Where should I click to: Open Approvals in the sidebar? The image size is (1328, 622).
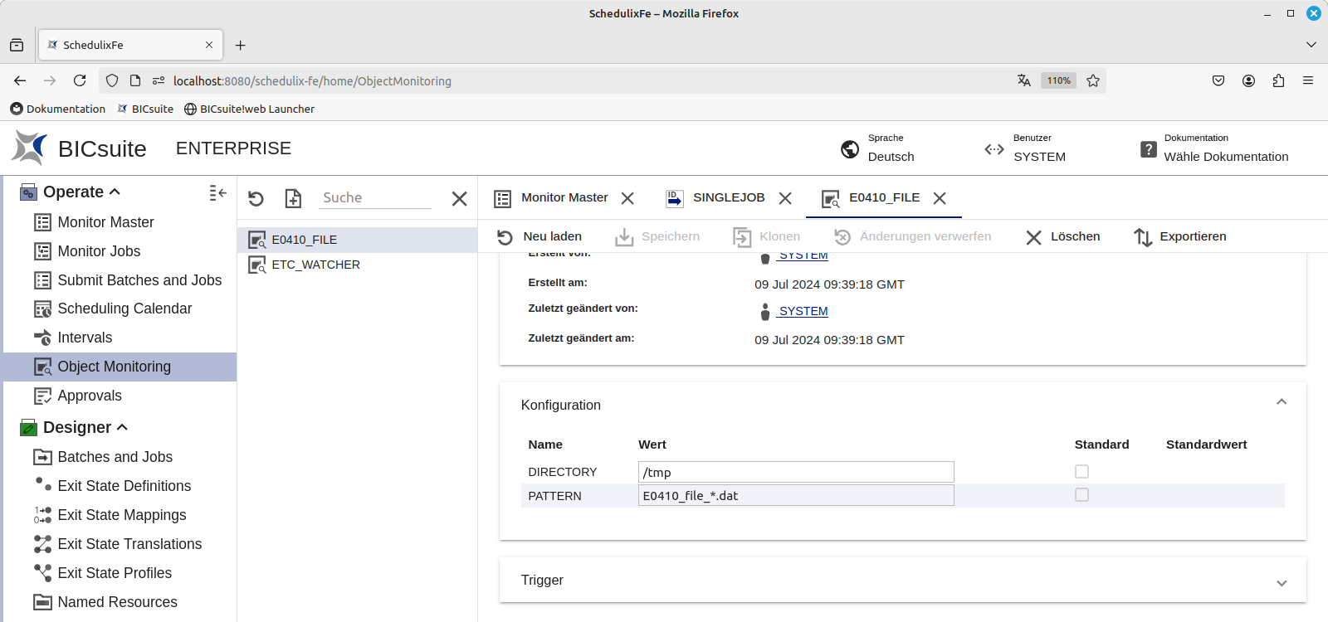point(90,396)
